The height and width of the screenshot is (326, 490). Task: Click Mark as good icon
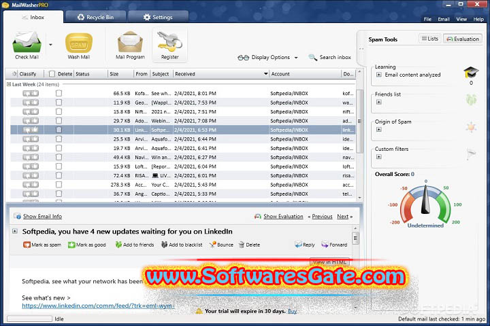click(71, 245)
